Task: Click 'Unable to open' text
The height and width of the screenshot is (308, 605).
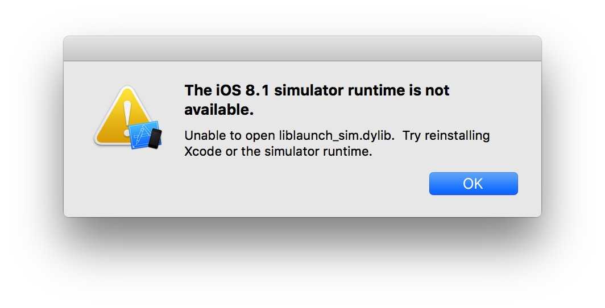Action: [x=230, y=136]
